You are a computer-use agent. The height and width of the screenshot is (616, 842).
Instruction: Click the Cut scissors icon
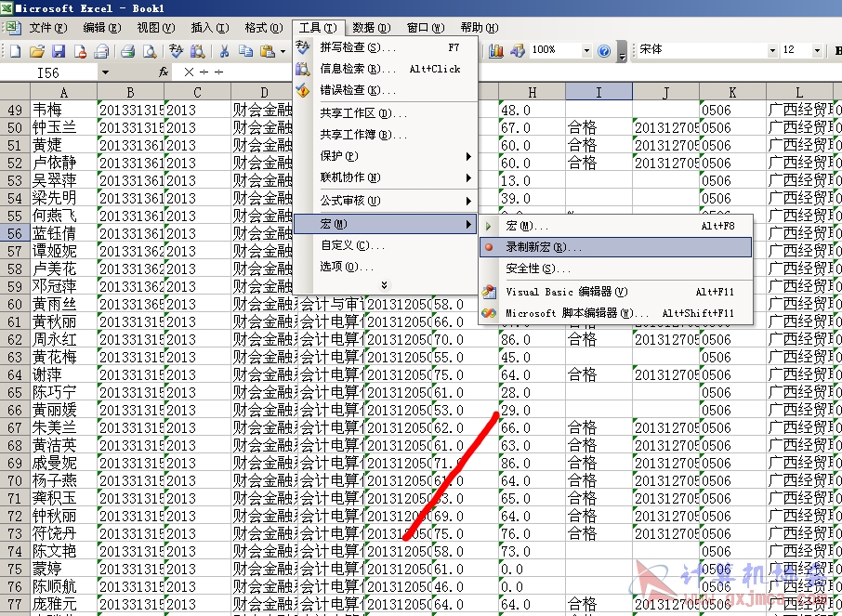click(225, 51)
